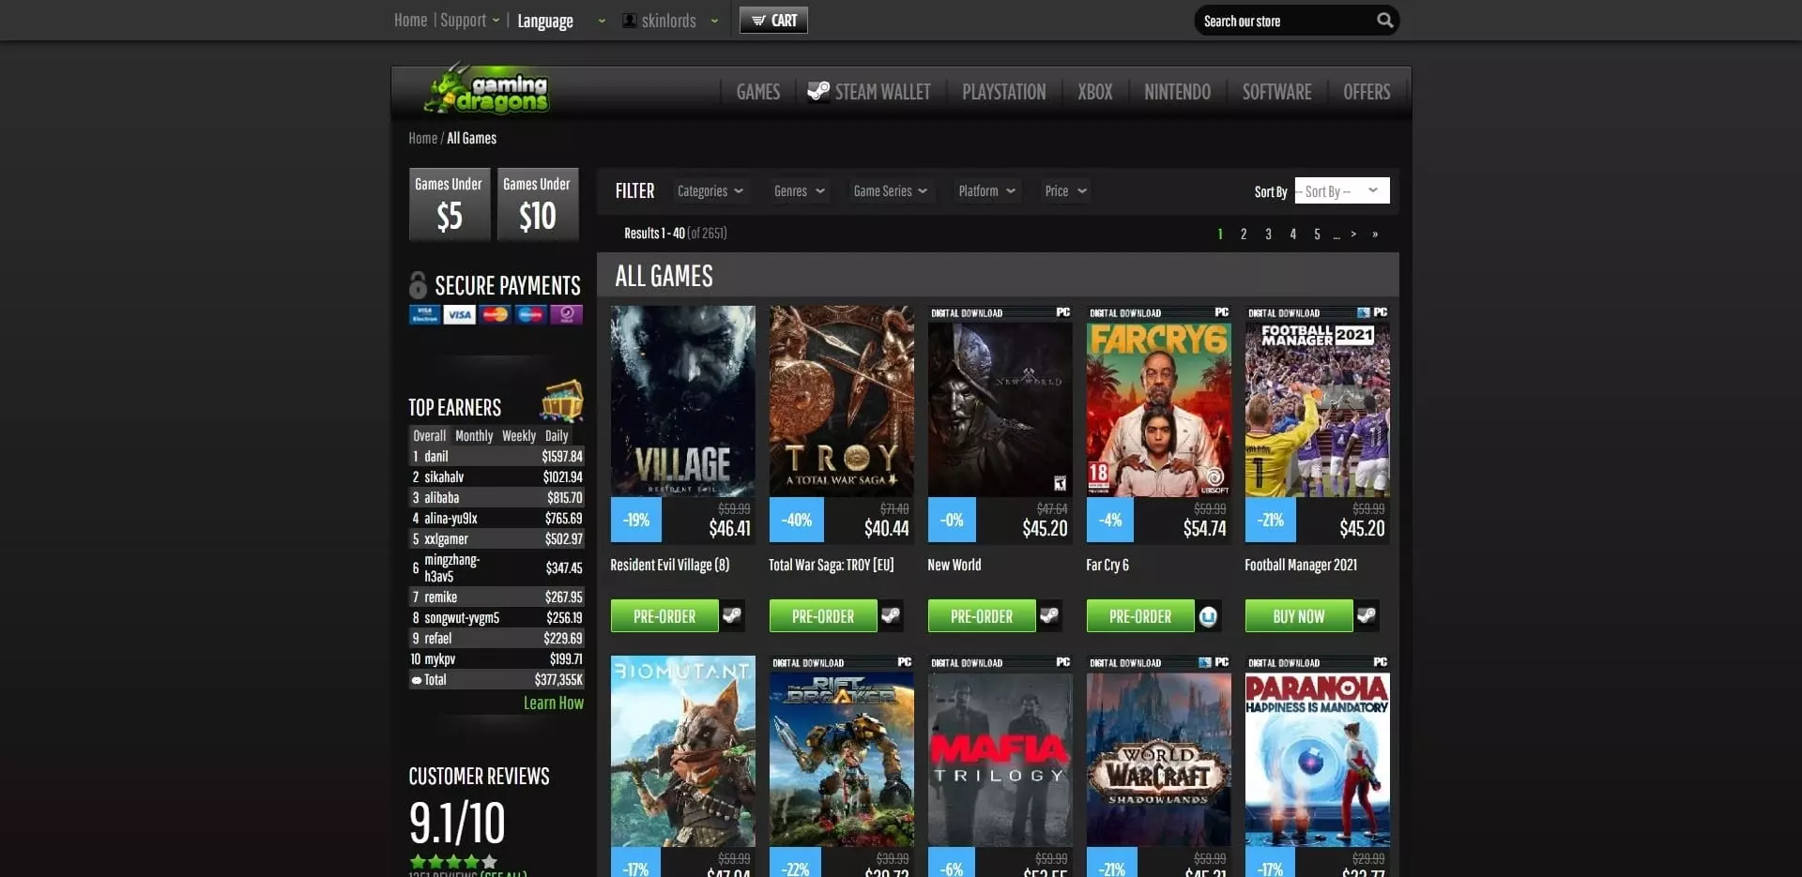Open the Far Cry 6 cover thumbnail

point(1158,401)
